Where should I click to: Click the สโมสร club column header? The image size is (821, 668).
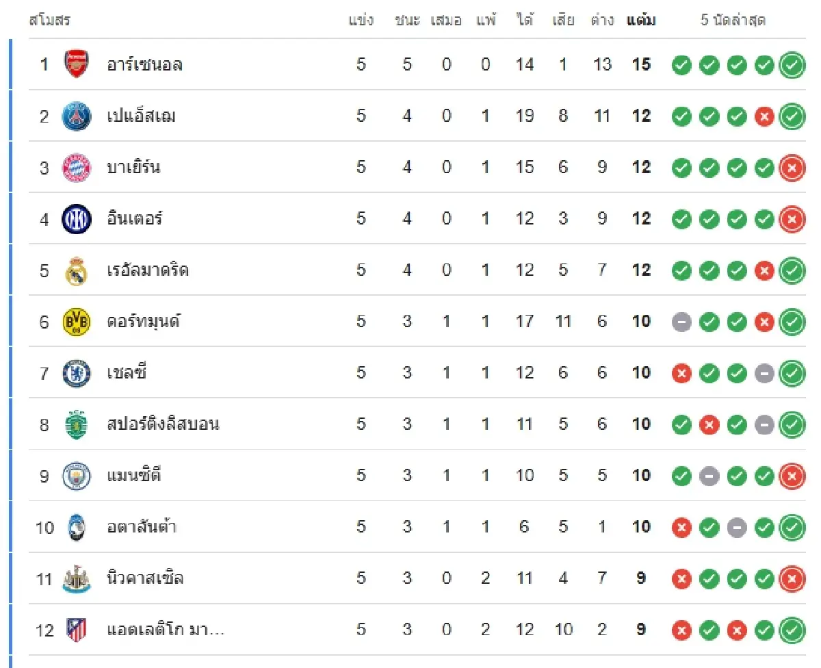click(x=49, y=21)
